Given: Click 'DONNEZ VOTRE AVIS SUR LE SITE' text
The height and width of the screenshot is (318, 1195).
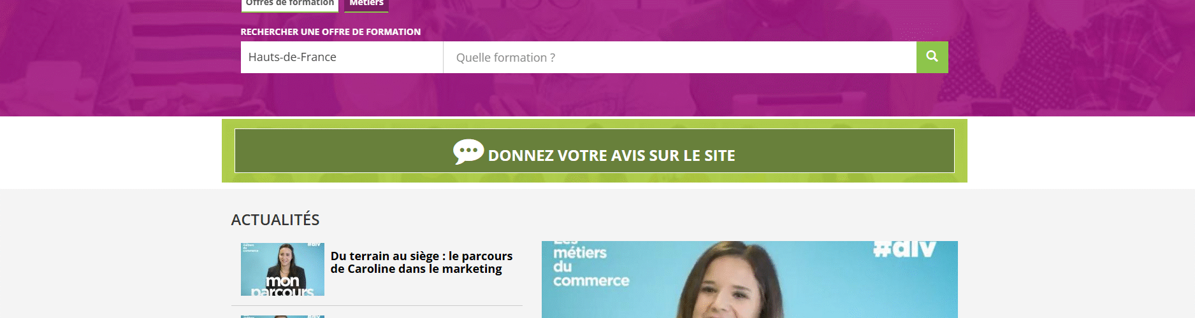Looking at the screenshot, I should (x=612, y=156).
